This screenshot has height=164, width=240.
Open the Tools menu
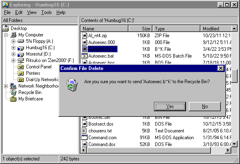click(x=46, y=12)
